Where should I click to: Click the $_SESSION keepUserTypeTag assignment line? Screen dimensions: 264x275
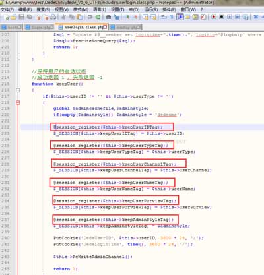[124, 152]
